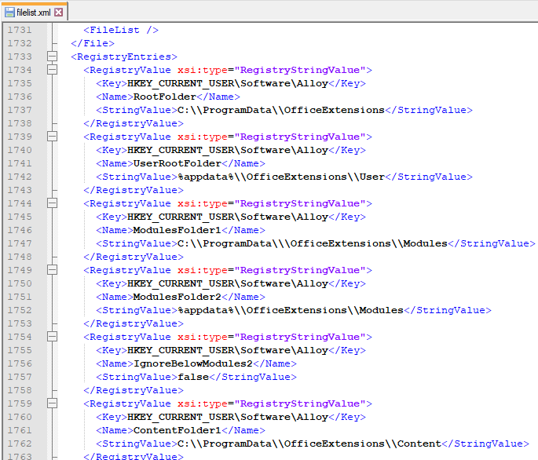This screenshot has height=460, width=538.
Task: Click closing Key tag on line 1760
Action: tap(347, 417)
